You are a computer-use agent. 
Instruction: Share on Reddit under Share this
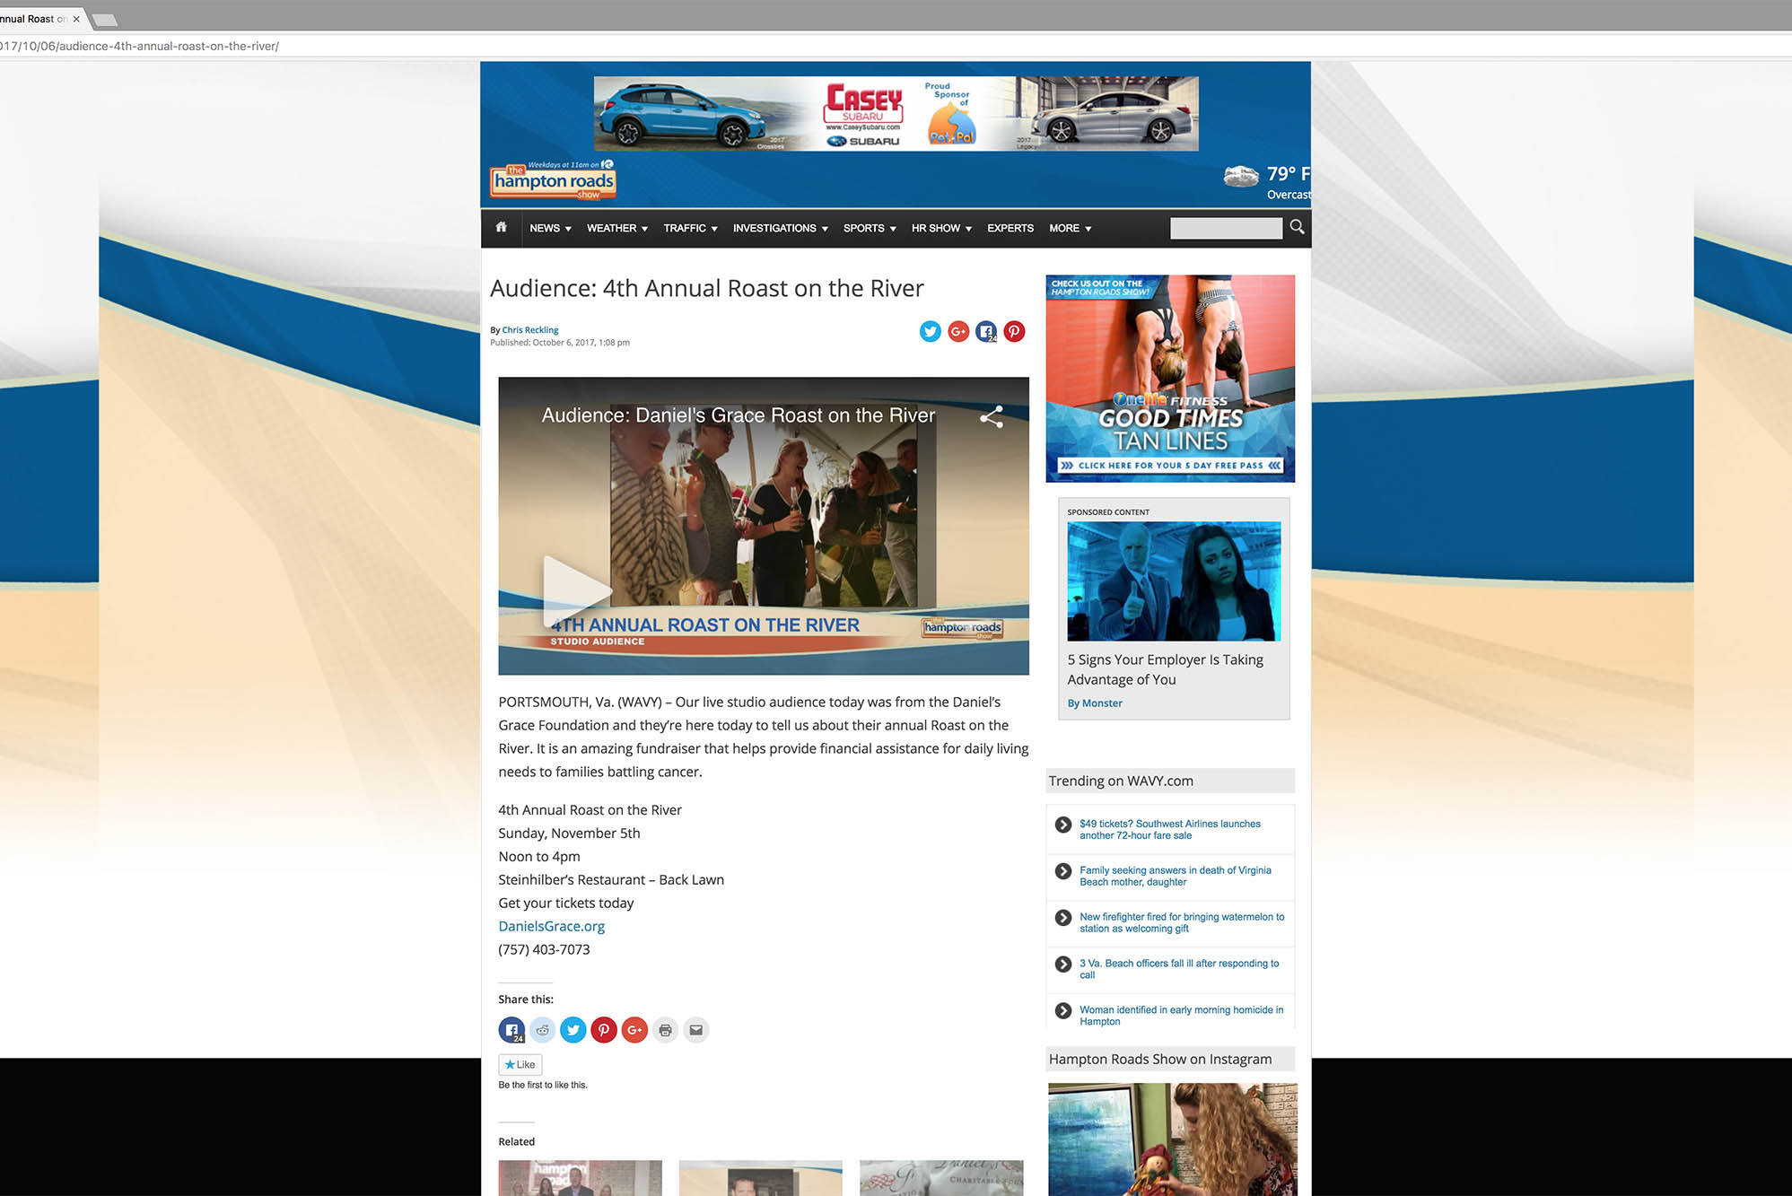pyautogui.click(x=542, y=1030)
